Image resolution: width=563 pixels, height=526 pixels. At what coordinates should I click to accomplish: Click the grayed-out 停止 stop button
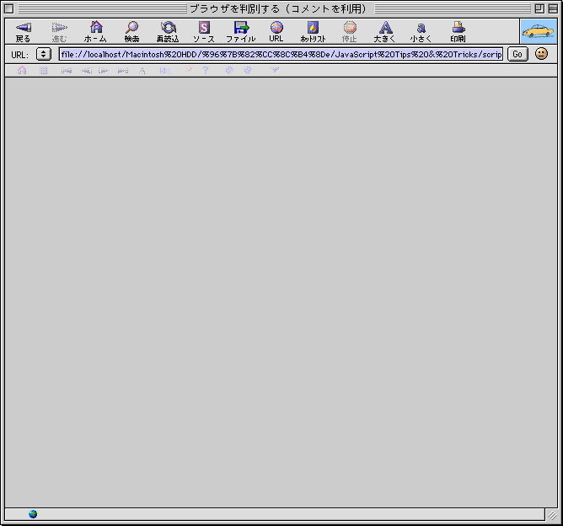tap(349, 31)
